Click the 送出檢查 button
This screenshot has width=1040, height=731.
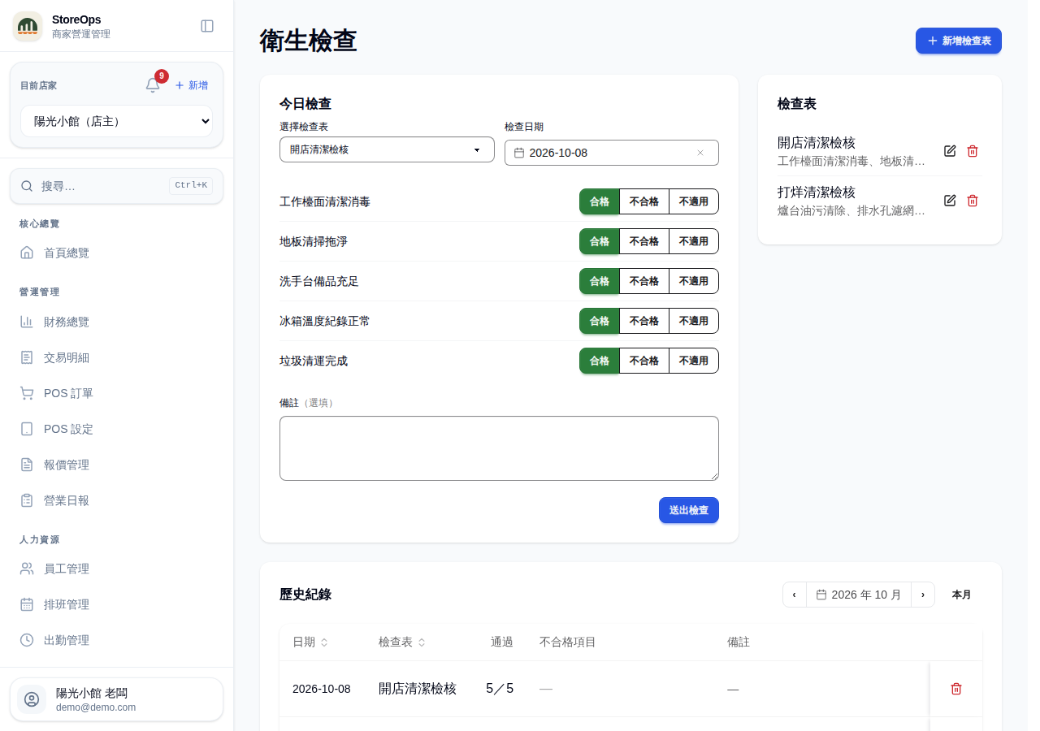[x=689, y=510]
